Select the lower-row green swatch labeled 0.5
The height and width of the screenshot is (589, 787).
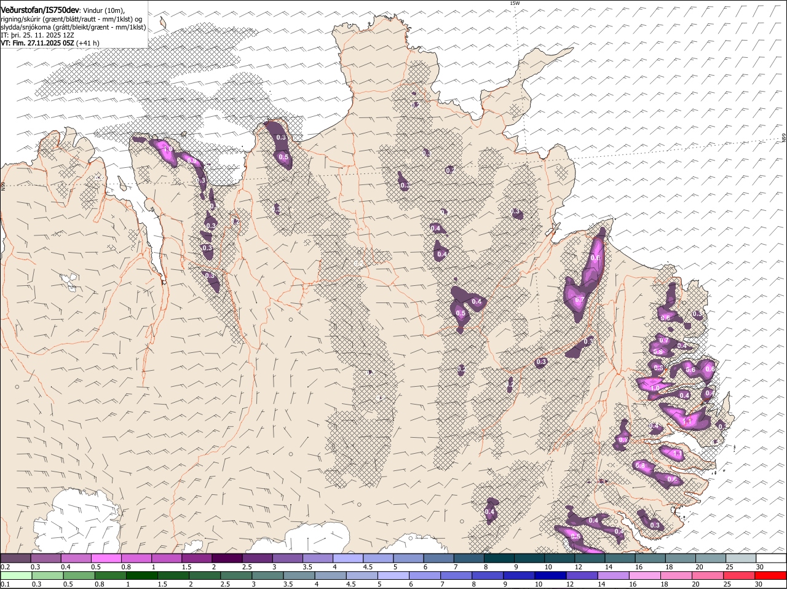pyautogui.click(x=78, y=576)
